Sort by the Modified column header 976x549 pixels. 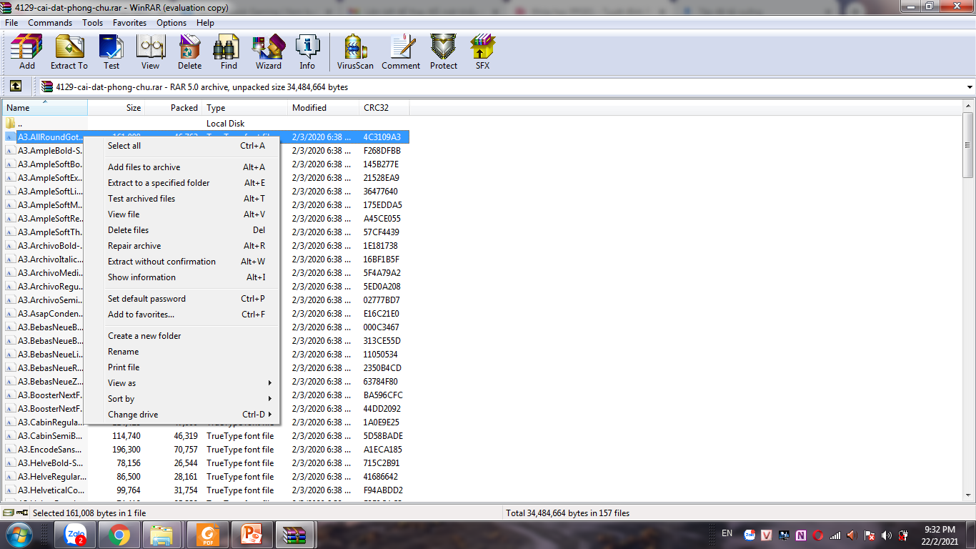324,108
